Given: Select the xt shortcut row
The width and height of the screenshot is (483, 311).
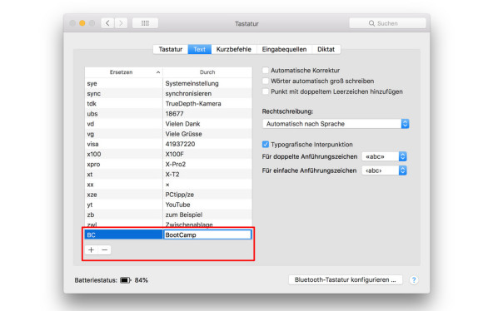Looking at the screenshot, I should [x=168, y=175].
